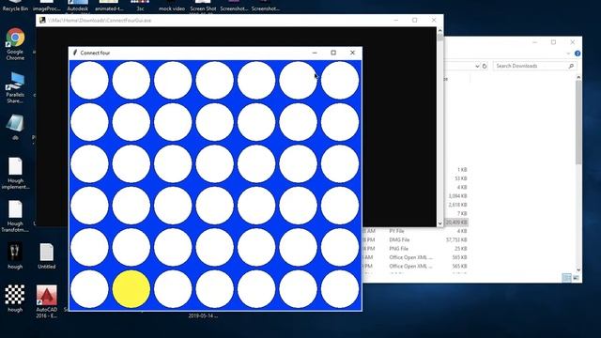Expand the explorer ribbon with the chevron
Viewport: 601px width, 338px height.
[568, 54]
